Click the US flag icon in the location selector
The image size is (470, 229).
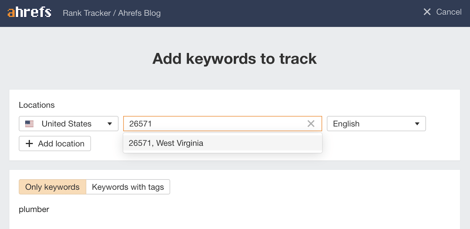[x=29, y=124]
